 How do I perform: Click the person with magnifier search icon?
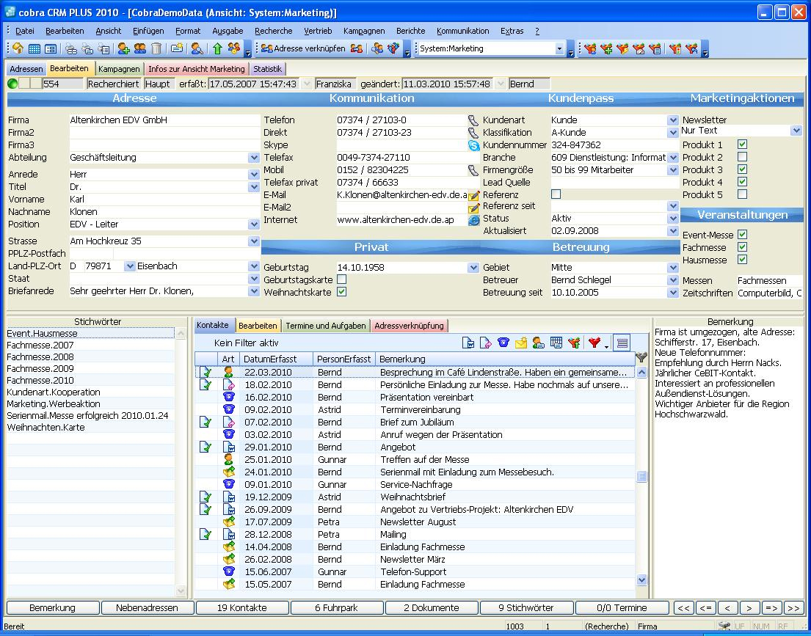tap(197, 48)
